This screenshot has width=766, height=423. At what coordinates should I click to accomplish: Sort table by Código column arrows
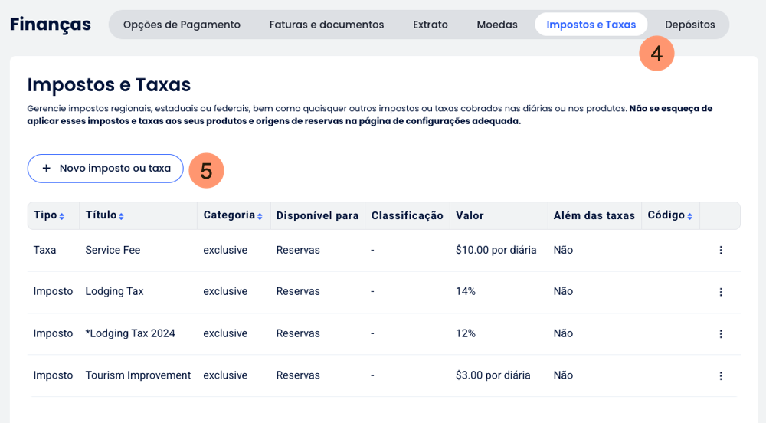point(690,217)
